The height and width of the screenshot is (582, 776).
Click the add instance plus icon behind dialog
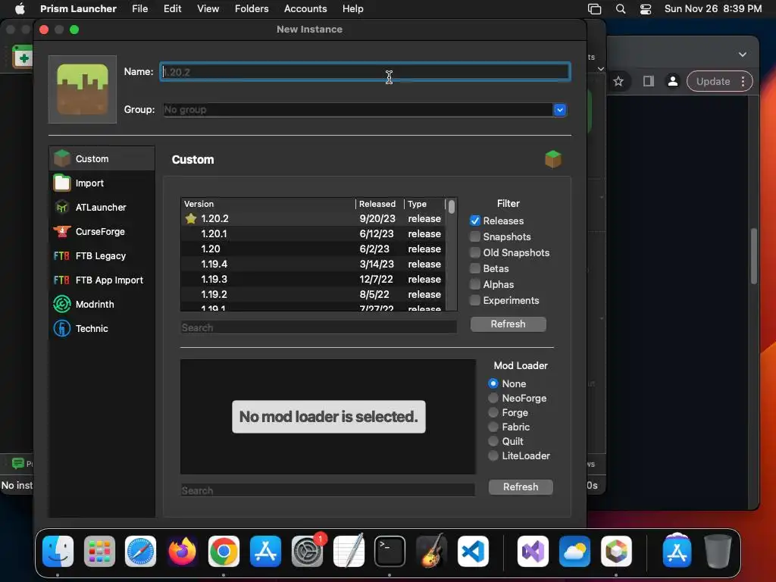pos(23,58)
